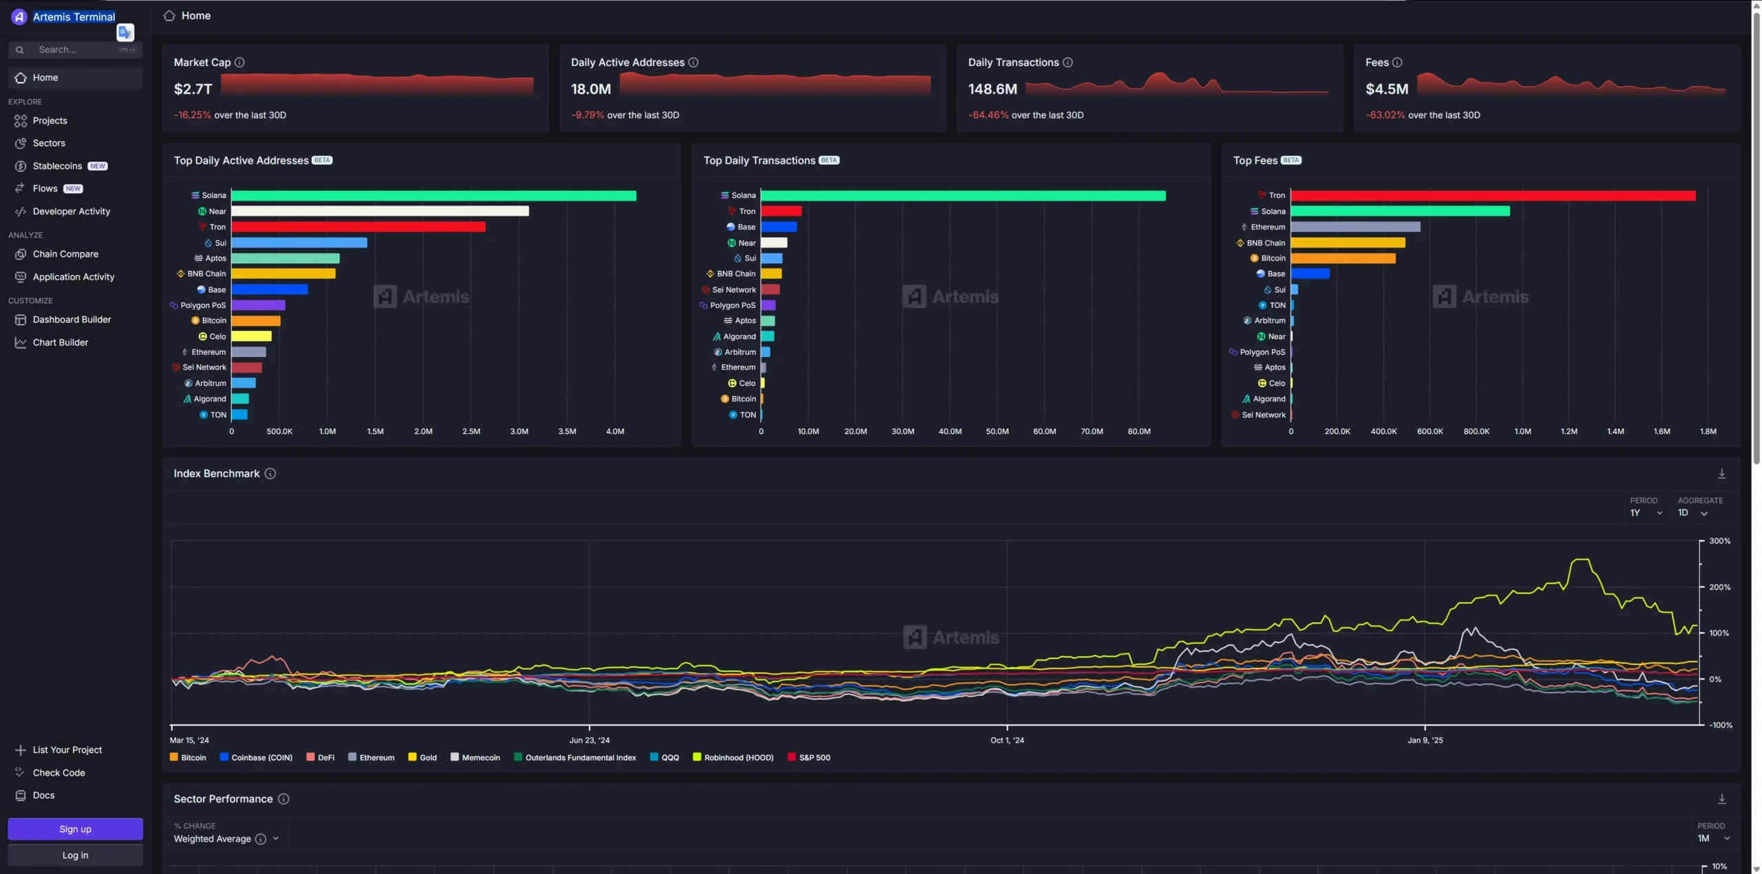
Task: Open List Your Project link
Action: 67,750
